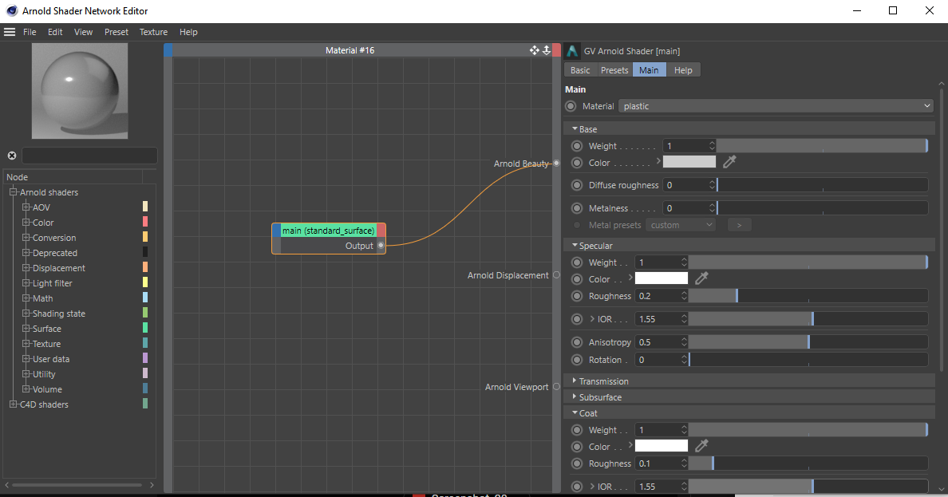
Task: Pick Base Color with the eyedropper icon
Action: (729, 162)
